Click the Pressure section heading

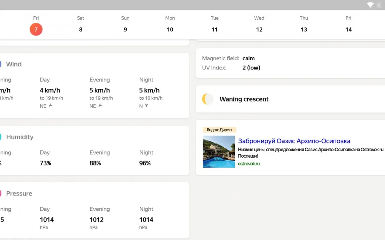tap(19, 193)
